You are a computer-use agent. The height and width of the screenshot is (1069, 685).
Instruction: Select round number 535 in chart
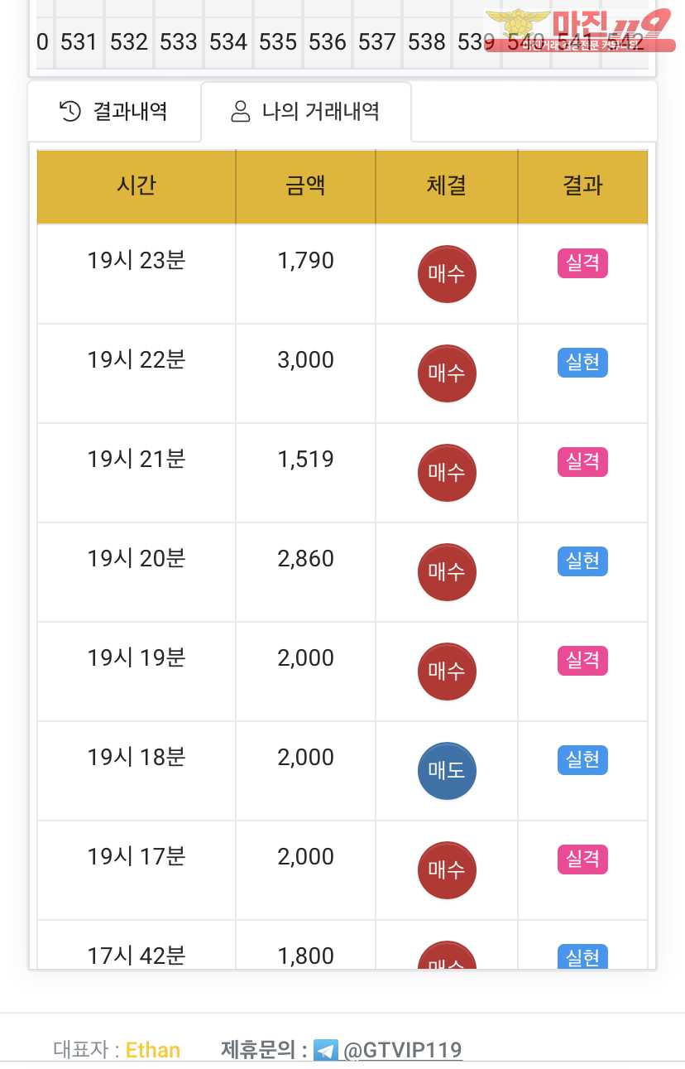tap(278, 41)
